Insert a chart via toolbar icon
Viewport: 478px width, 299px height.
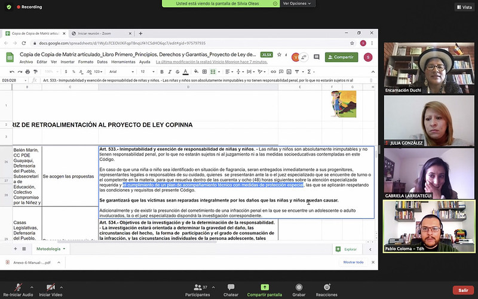(x=289, y=72)
